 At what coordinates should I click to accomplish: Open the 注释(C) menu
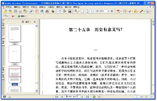42,7
